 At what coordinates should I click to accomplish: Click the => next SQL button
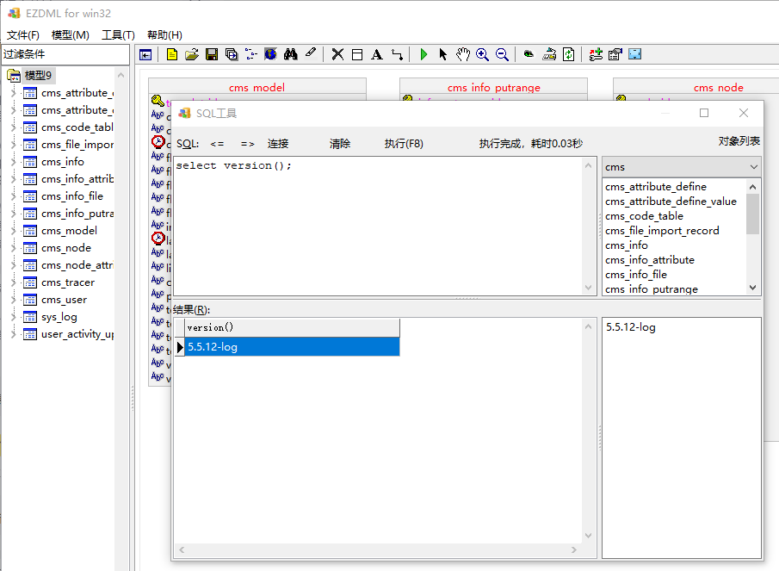[247, 144]
